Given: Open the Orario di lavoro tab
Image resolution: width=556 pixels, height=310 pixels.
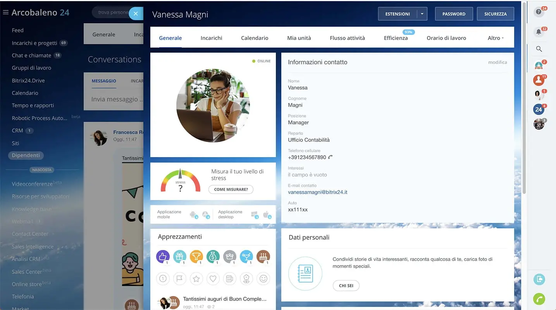Looking at the screenshot, I should tap(446, 38).
